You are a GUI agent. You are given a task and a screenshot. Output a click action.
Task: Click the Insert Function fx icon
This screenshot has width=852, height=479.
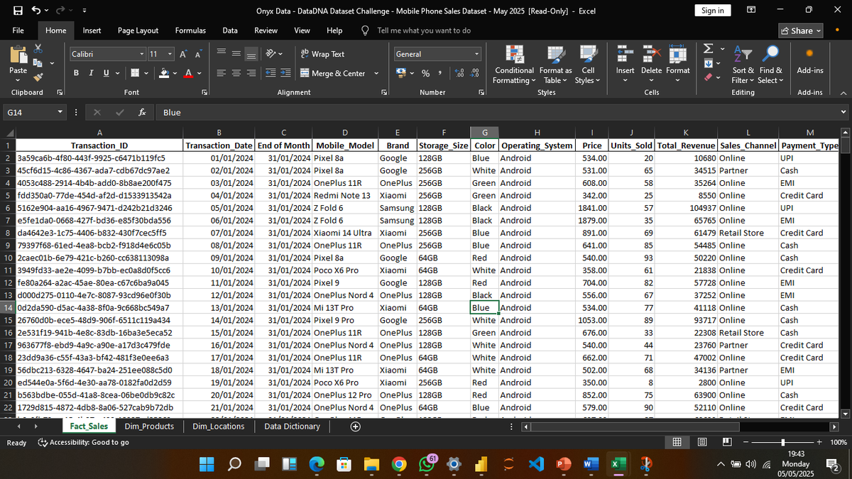click(x=142, y=112)
